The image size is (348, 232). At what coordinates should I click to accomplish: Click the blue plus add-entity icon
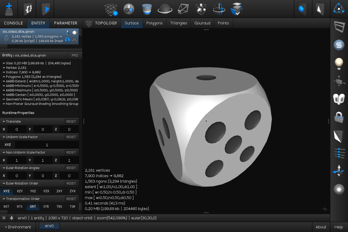(x=9, y=9)
